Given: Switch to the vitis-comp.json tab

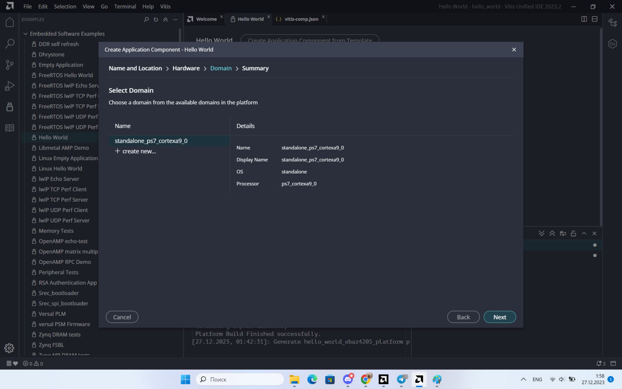Looking at the screenshot, I should 301,19.
